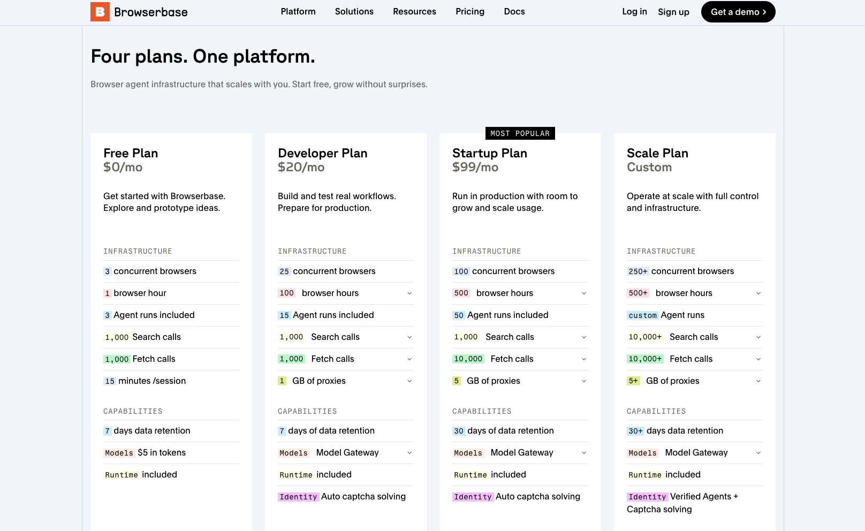The width and height of the screenshot is (865, 531).
Task: Click the $20/mo price text
Action: point(301,167)
